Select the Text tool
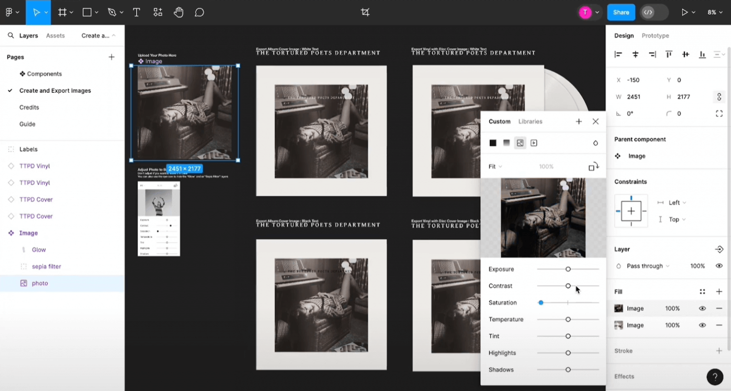The image size is (731, 391). [x=137, y=12]
